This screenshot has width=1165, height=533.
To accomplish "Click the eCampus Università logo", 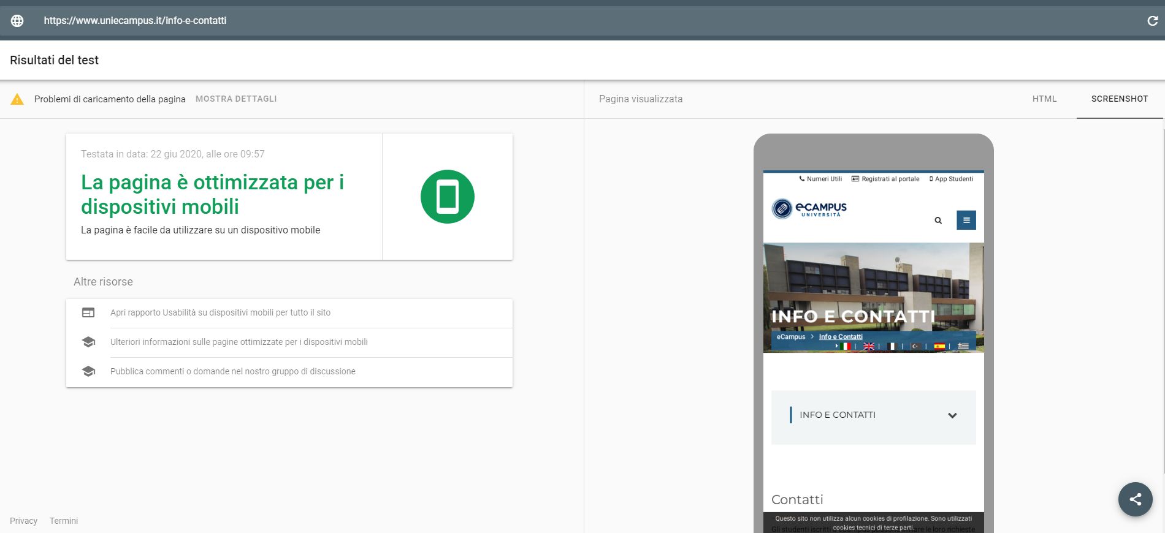I will click(x=809, y=209).
